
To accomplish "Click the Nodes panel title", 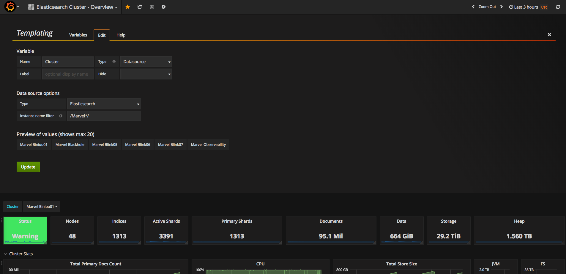I will click(x=72, y=221).
